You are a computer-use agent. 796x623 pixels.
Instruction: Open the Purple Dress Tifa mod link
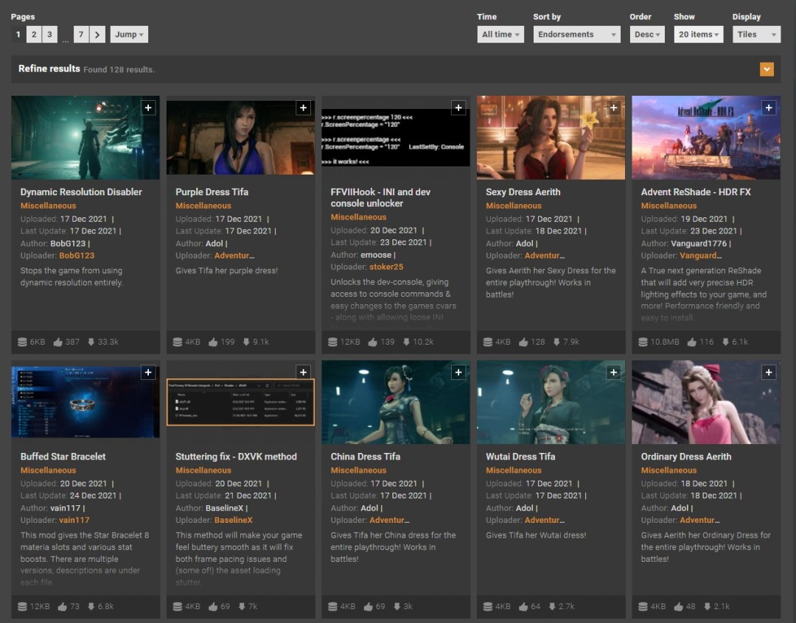(212, 191)
